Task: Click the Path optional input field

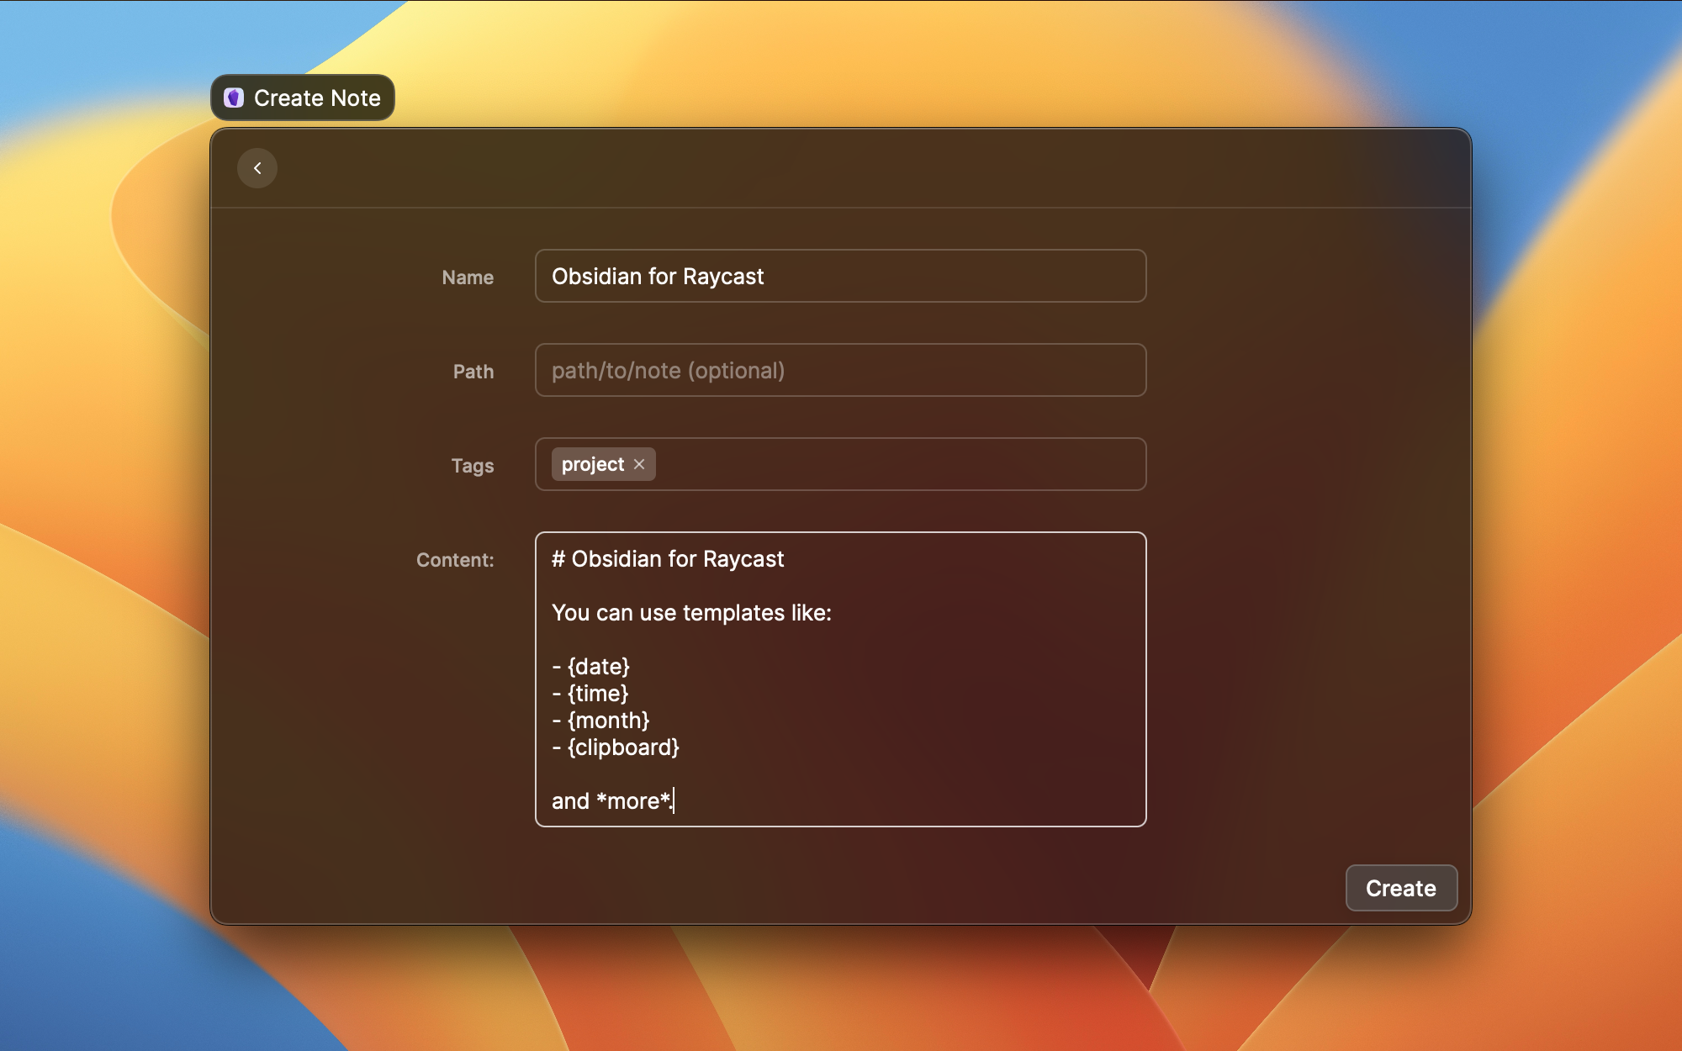Action: [840, 369]
